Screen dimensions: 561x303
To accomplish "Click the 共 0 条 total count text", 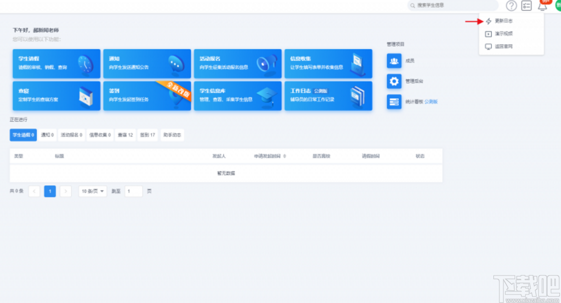I will 17,191.
